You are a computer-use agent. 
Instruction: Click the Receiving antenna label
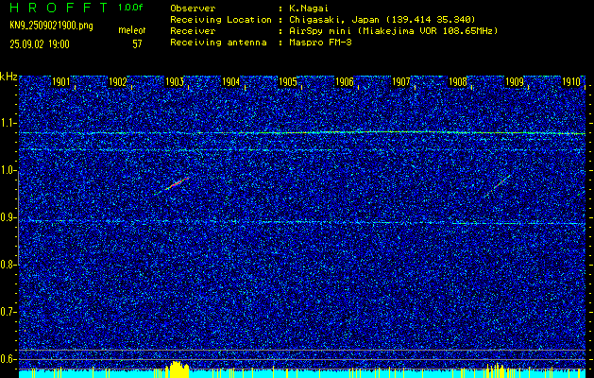click(218, 43)
